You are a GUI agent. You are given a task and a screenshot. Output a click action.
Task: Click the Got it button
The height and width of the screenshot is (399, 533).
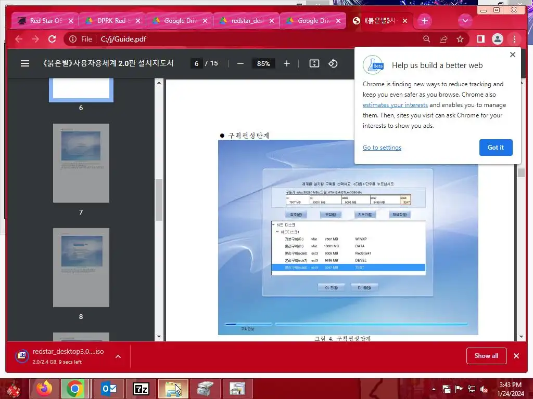(x=496, y=147)
